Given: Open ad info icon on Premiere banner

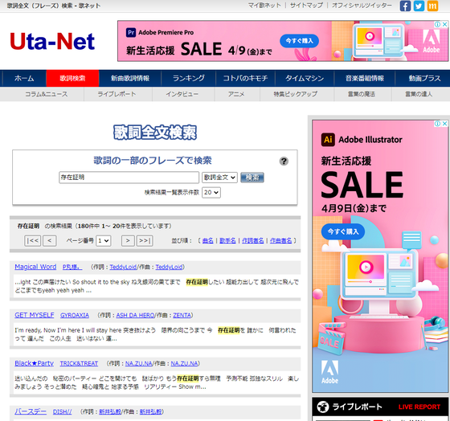Looking at the screenshot, I should pos(438,24).
